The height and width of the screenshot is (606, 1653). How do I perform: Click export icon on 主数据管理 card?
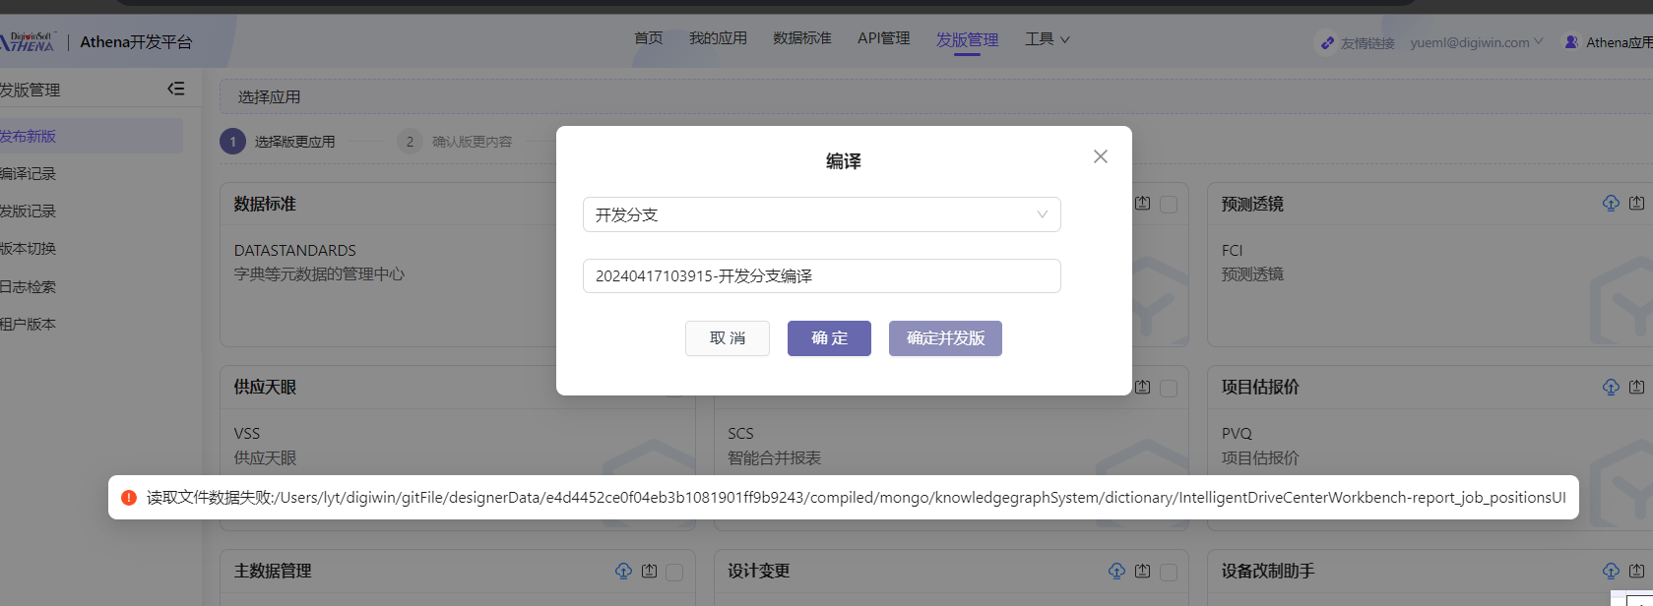click(x=649, y=571)
